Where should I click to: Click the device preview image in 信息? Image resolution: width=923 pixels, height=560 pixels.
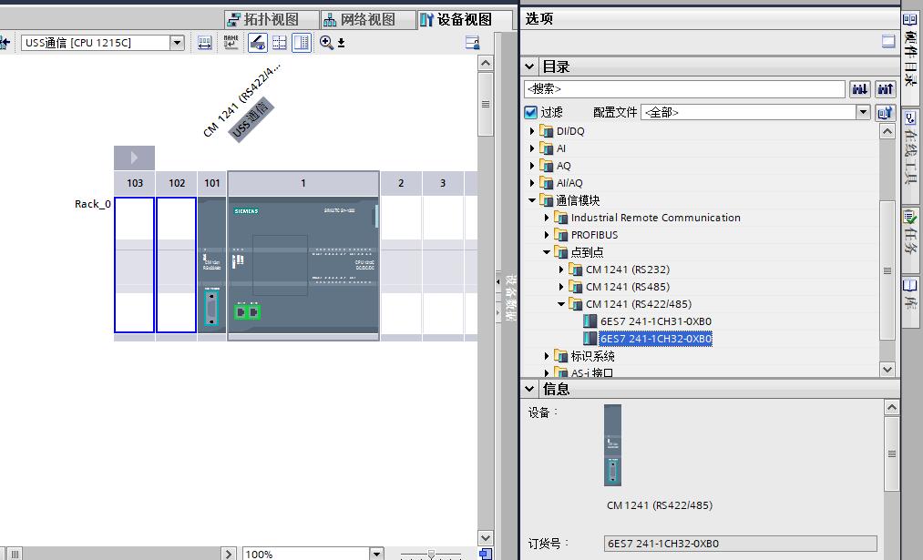pos(613,444)
